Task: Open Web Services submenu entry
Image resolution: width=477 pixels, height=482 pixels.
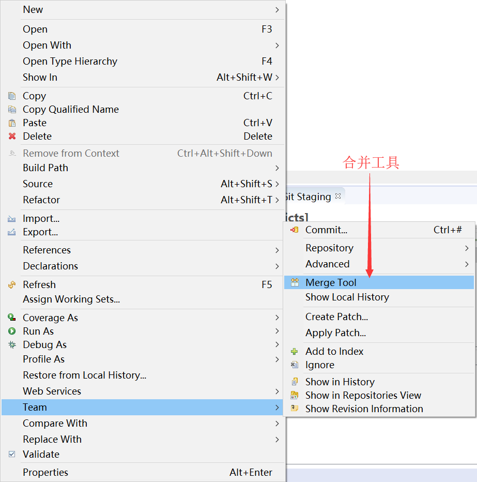Action: (142, 391)
